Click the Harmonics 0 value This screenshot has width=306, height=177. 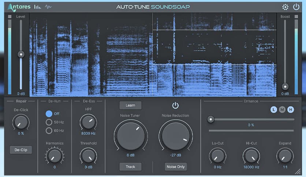click(55, 167)
